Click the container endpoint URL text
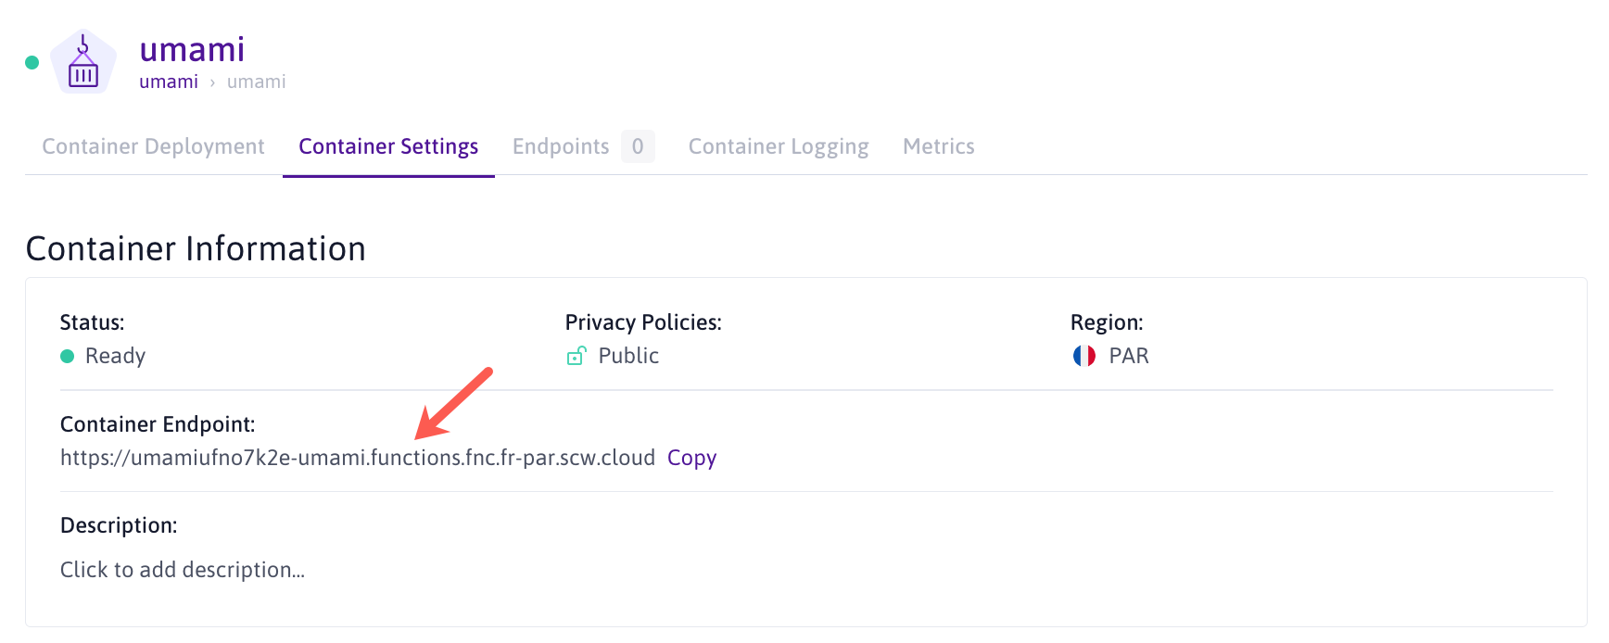Viewport: 1609px width, 643px height. point(357,458)
